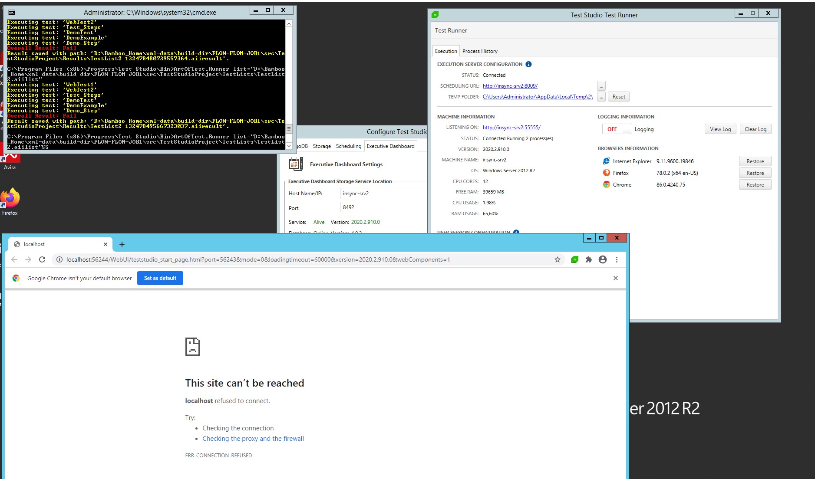
Task: Open the Chrome profile avatar icon
Action: point(602,259)
